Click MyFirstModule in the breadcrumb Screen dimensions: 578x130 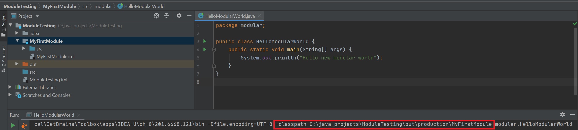point(59,6)
